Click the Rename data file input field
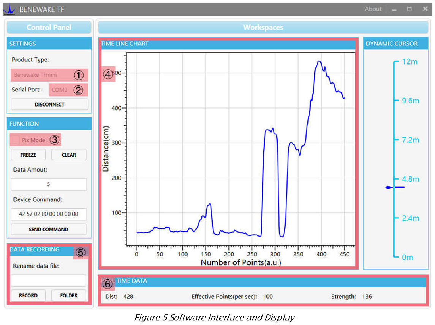The height and width of the screenshot is (325, 435). point(49,280)
